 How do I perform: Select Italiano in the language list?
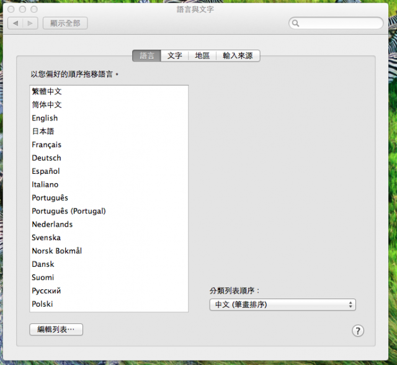coord(109,184)
